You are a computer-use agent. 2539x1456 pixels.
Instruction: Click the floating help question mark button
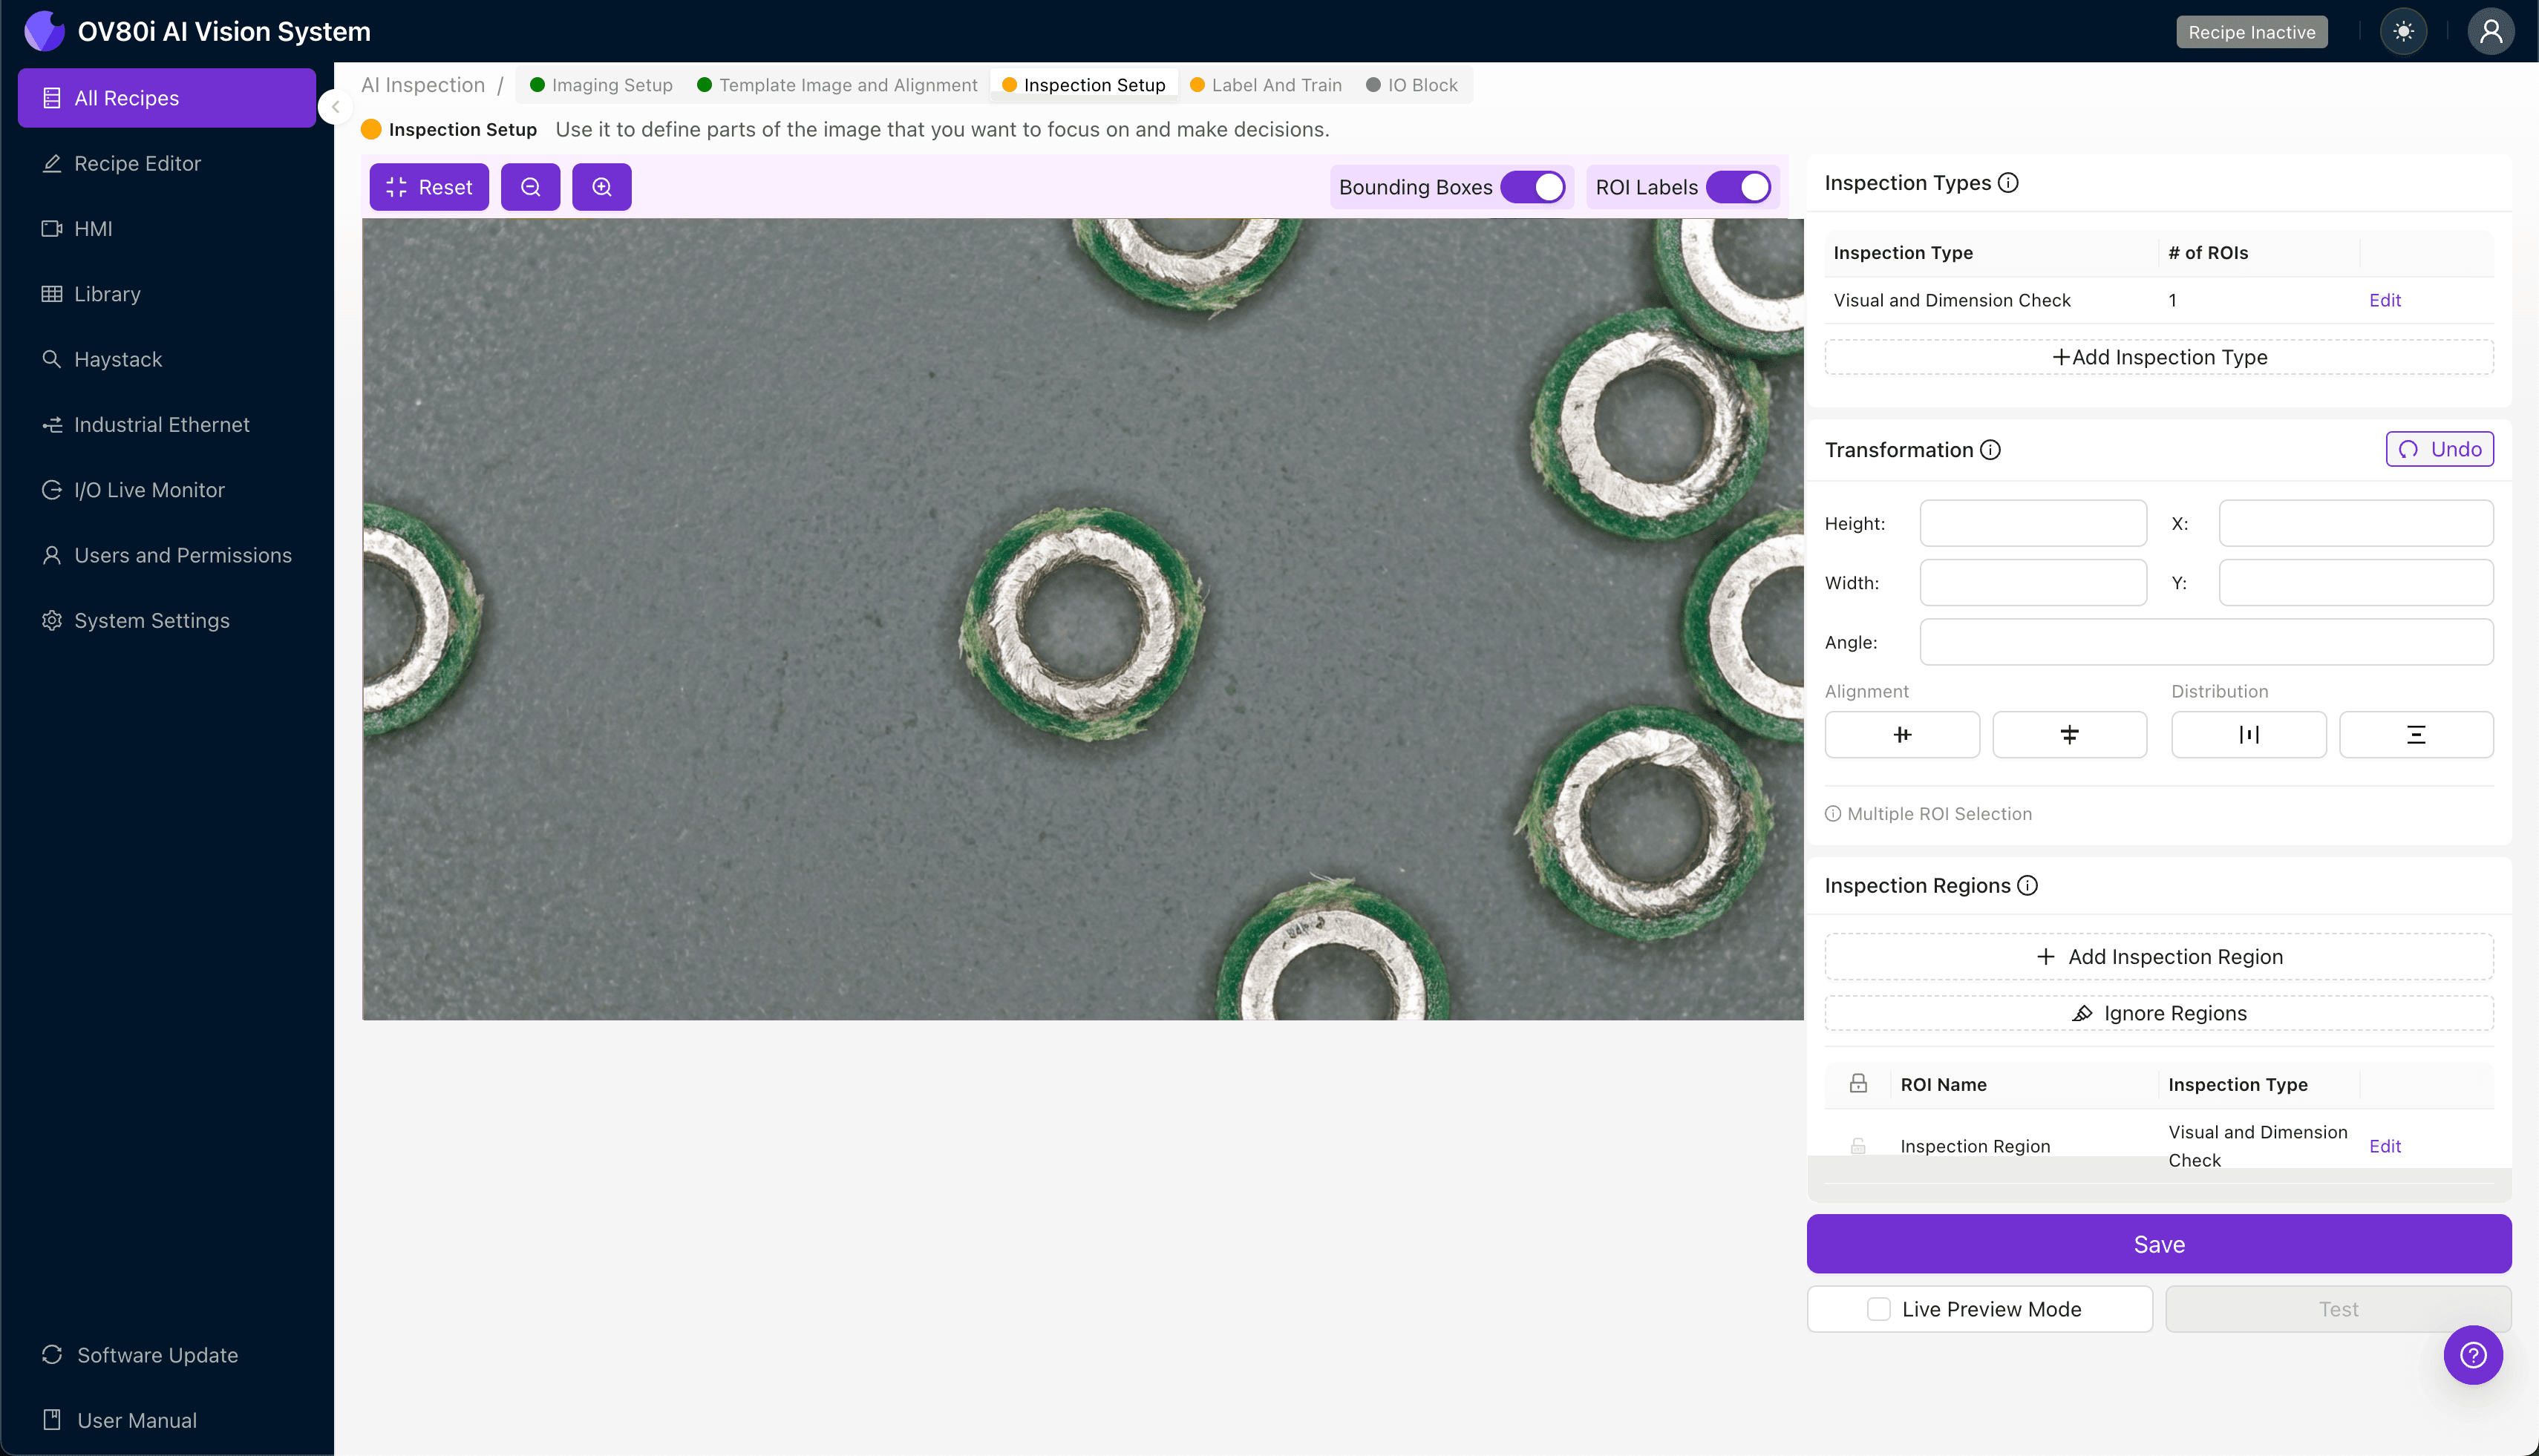click(2473, 1355)
